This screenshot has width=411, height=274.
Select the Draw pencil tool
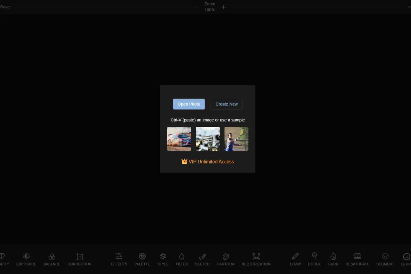(295, 259)
